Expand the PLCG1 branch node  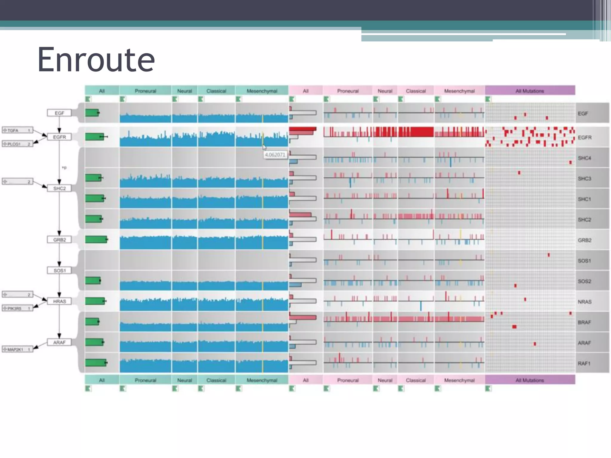tap(5, 144)
